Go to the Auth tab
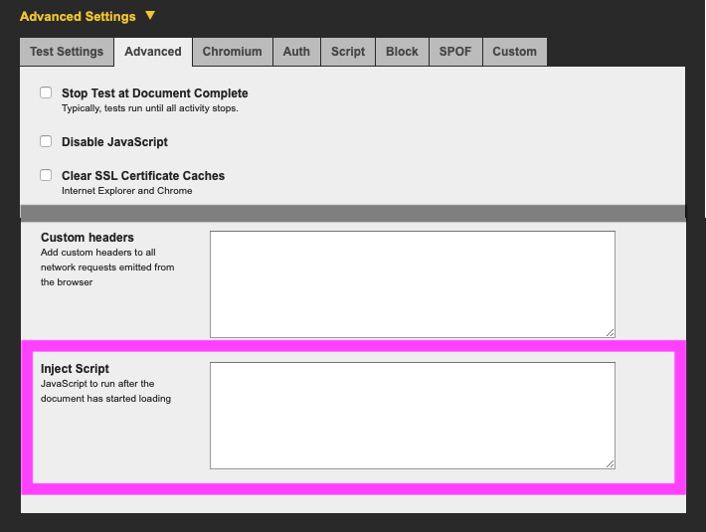The height and width of the screenshot is (532, 706). 296,52
